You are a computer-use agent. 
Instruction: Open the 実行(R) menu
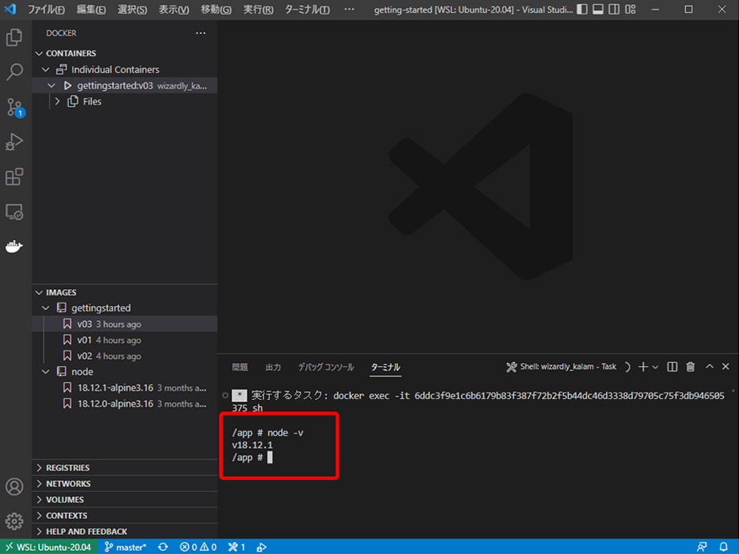tap(259, 10)
